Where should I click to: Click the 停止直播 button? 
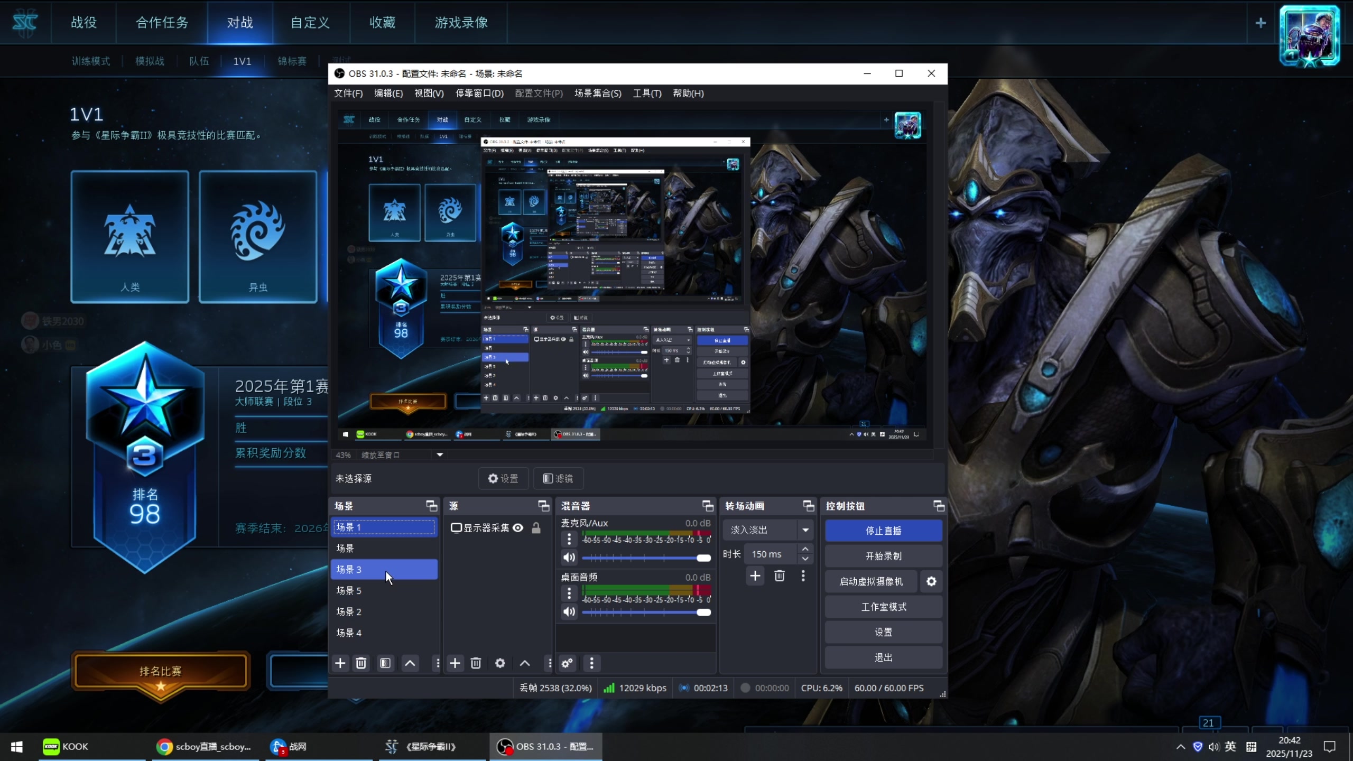click(883, 530)
